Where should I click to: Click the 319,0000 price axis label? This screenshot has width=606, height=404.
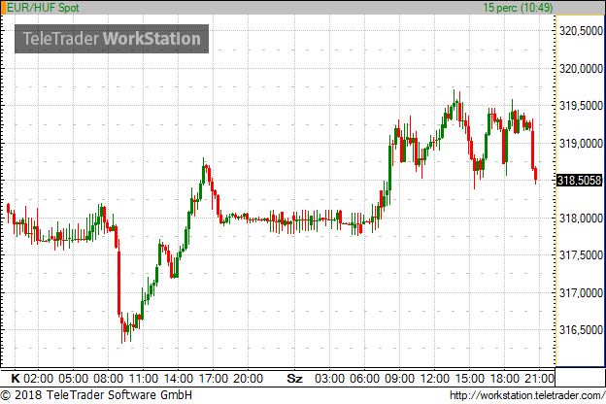[581, 144]
